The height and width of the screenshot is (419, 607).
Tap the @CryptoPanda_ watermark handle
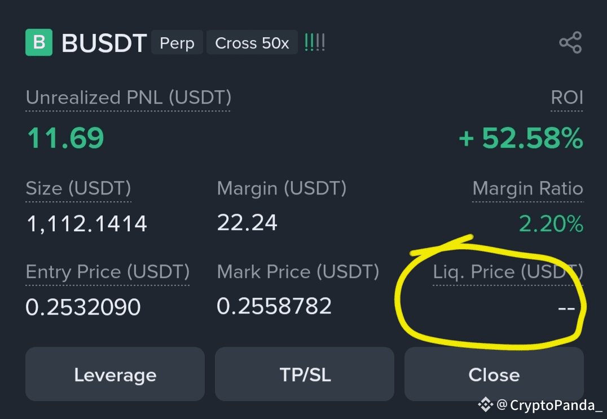(549, 405)
